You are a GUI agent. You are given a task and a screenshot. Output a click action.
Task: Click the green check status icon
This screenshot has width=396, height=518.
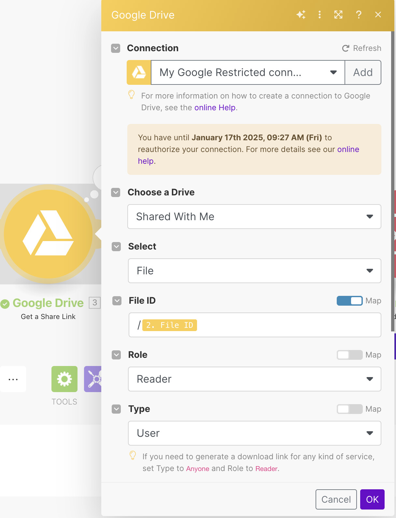5,304
